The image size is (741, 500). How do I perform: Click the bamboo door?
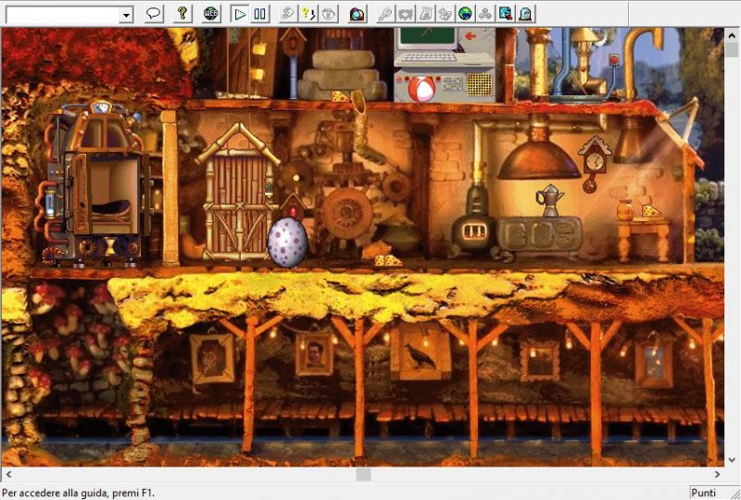(x=237, y=194)
